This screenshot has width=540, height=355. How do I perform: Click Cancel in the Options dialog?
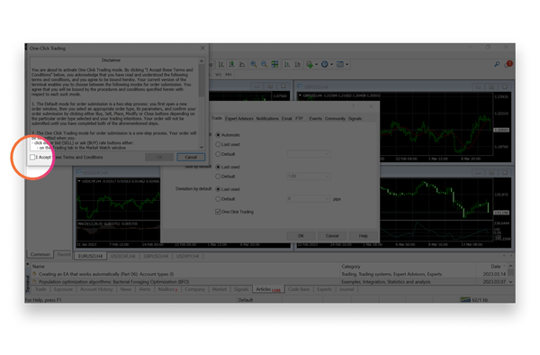coord(332,236)
